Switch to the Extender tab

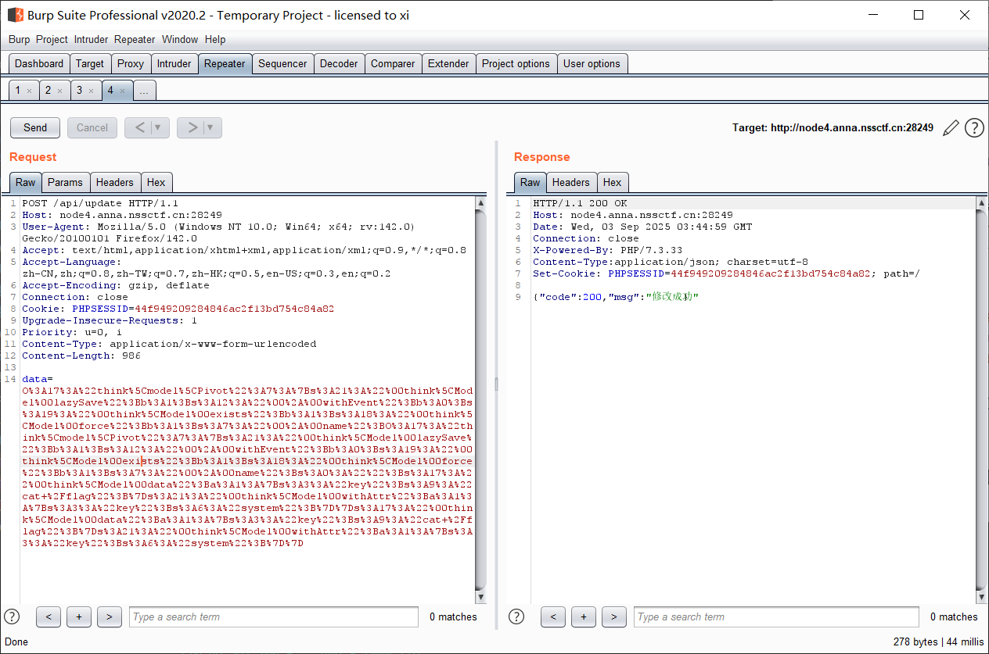pos(448,64)
